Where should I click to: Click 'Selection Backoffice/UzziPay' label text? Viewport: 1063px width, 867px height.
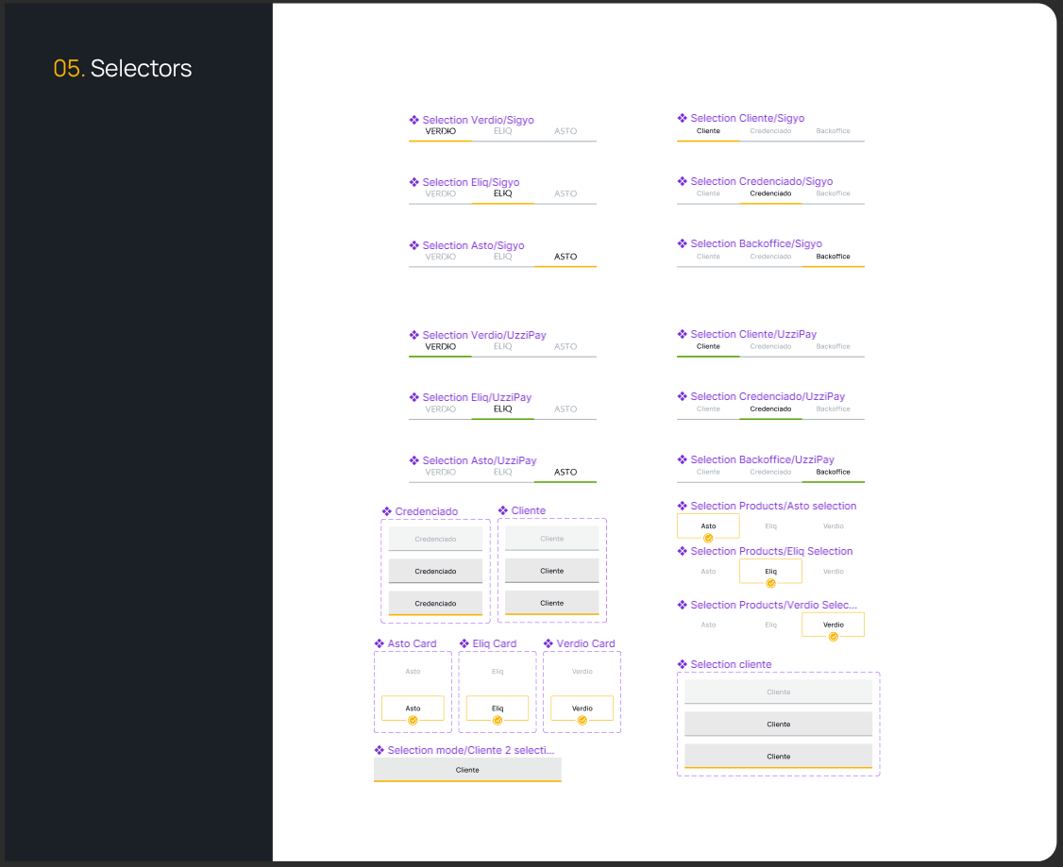click(762, 459)
